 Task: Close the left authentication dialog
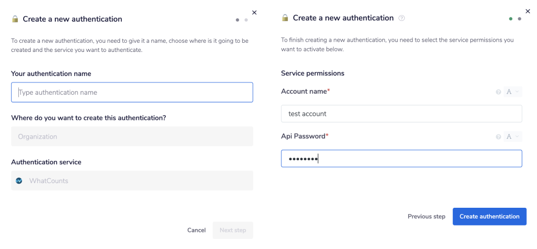pyautogui.click(x=255, y=12)
